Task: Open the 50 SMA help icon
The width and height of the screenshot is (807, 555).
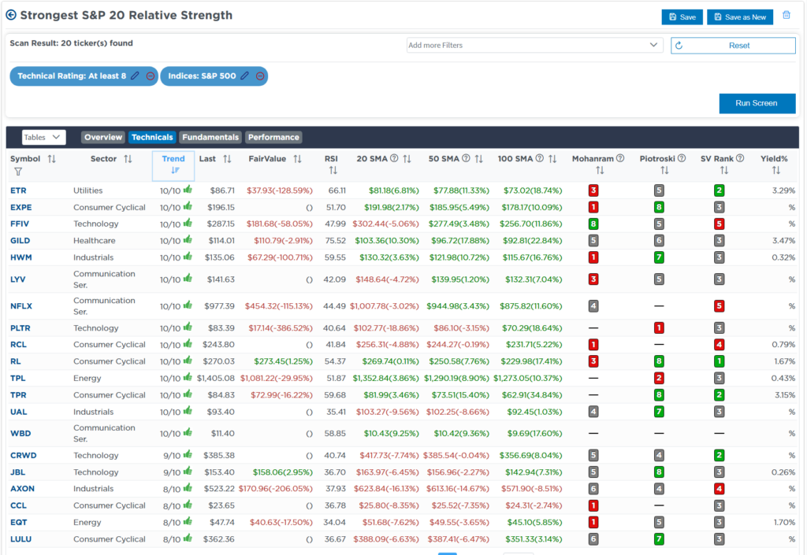Action: [x=466, y=158]
